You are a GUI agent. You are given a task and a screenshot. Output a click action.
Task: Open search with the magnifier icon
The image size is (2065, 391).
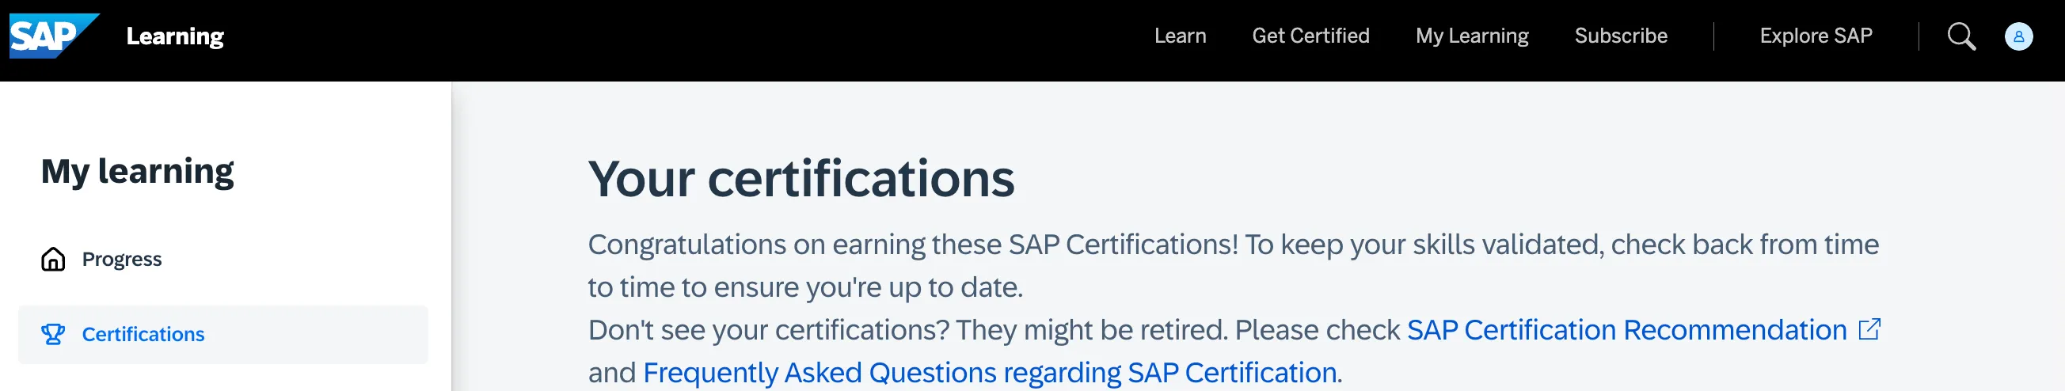coord(1960,36)
